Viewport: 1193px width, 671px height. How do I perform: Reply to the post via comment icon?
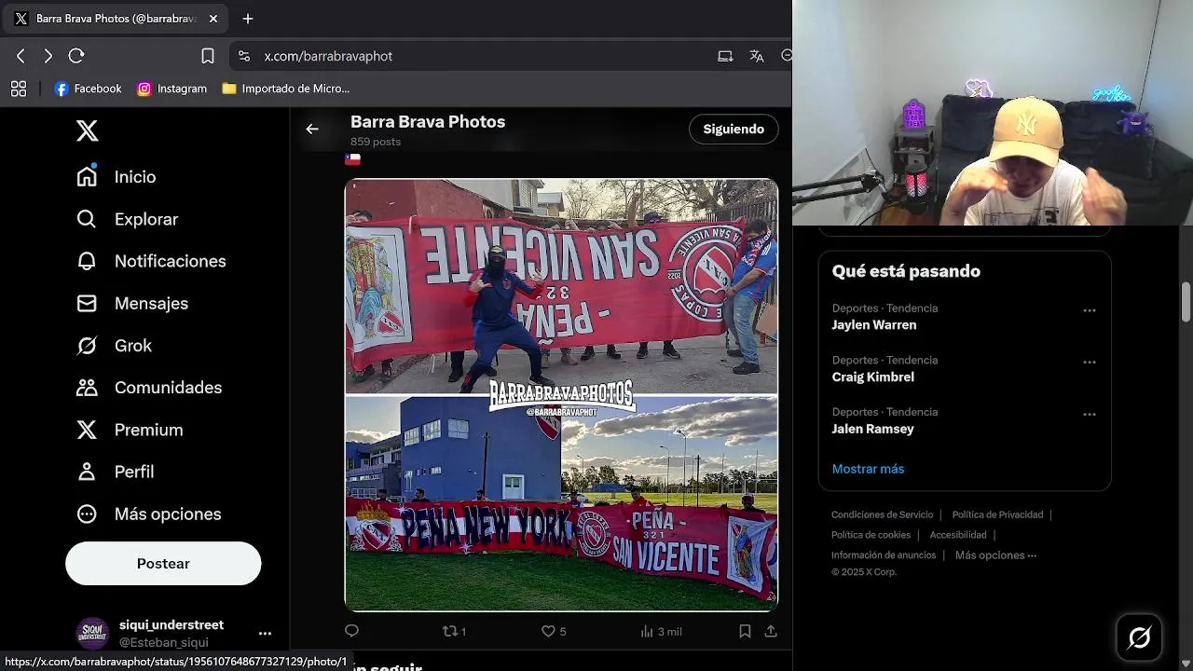351,631
